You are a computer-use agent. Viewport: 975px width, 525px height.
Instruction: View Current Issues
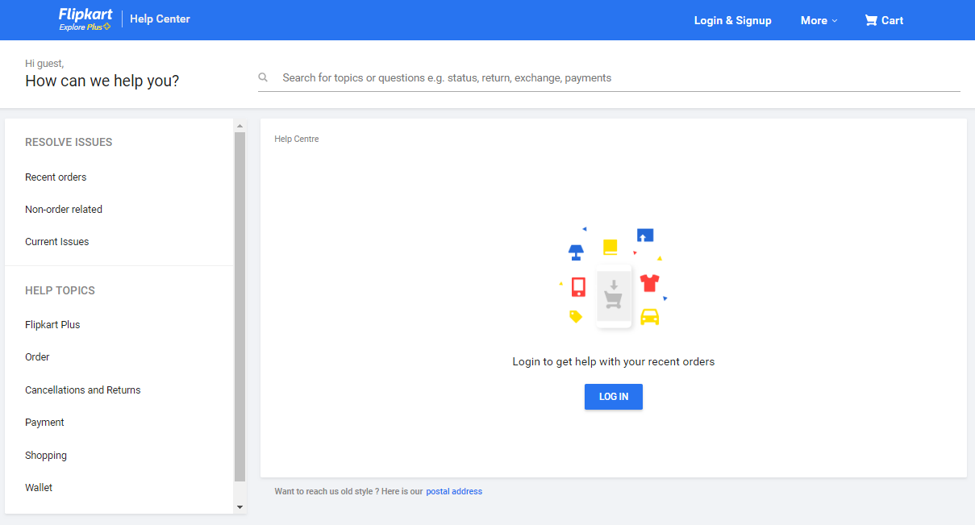[56, 241]
